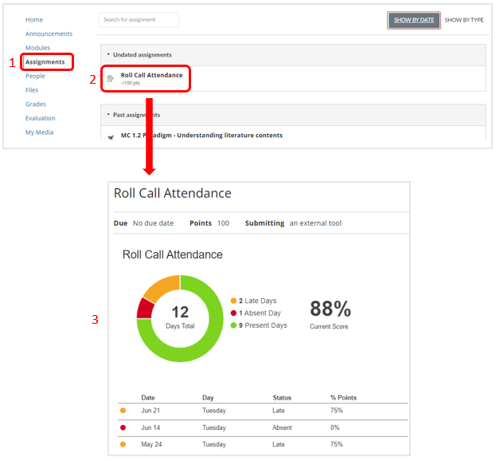Viewport: 496px width, 461px height.
Task: Click the red status dot for Jun 14
Action: [x=123, y=428]
